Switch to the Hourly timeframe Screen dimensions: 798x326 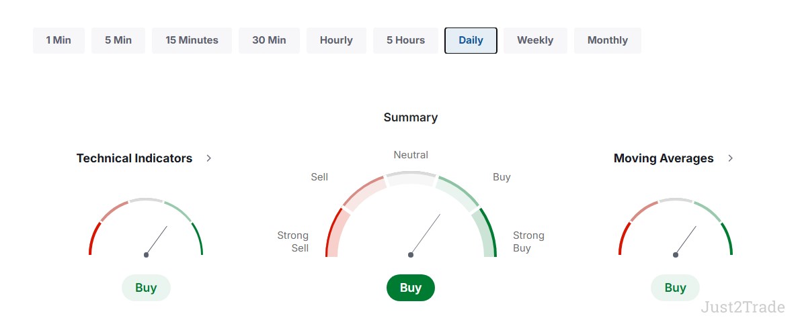(x=336, y=41)
